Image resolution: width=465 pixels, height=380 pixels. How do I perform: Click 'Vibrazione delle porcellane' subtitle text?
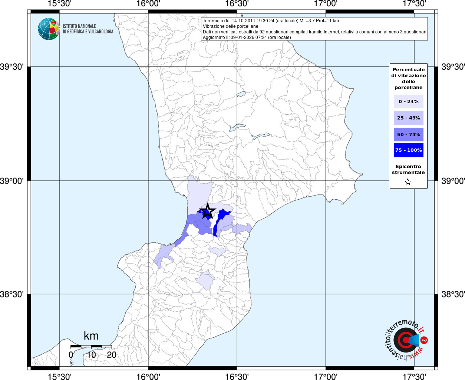(231, 26)
